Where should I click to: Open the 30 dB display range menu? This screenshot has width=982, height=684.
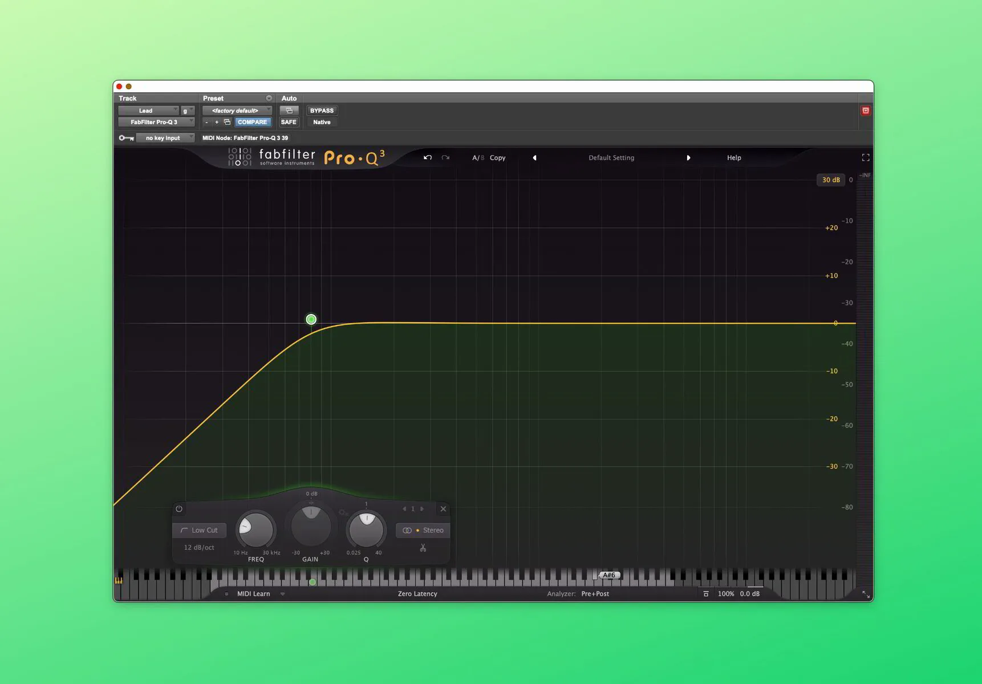coord(830,180)
